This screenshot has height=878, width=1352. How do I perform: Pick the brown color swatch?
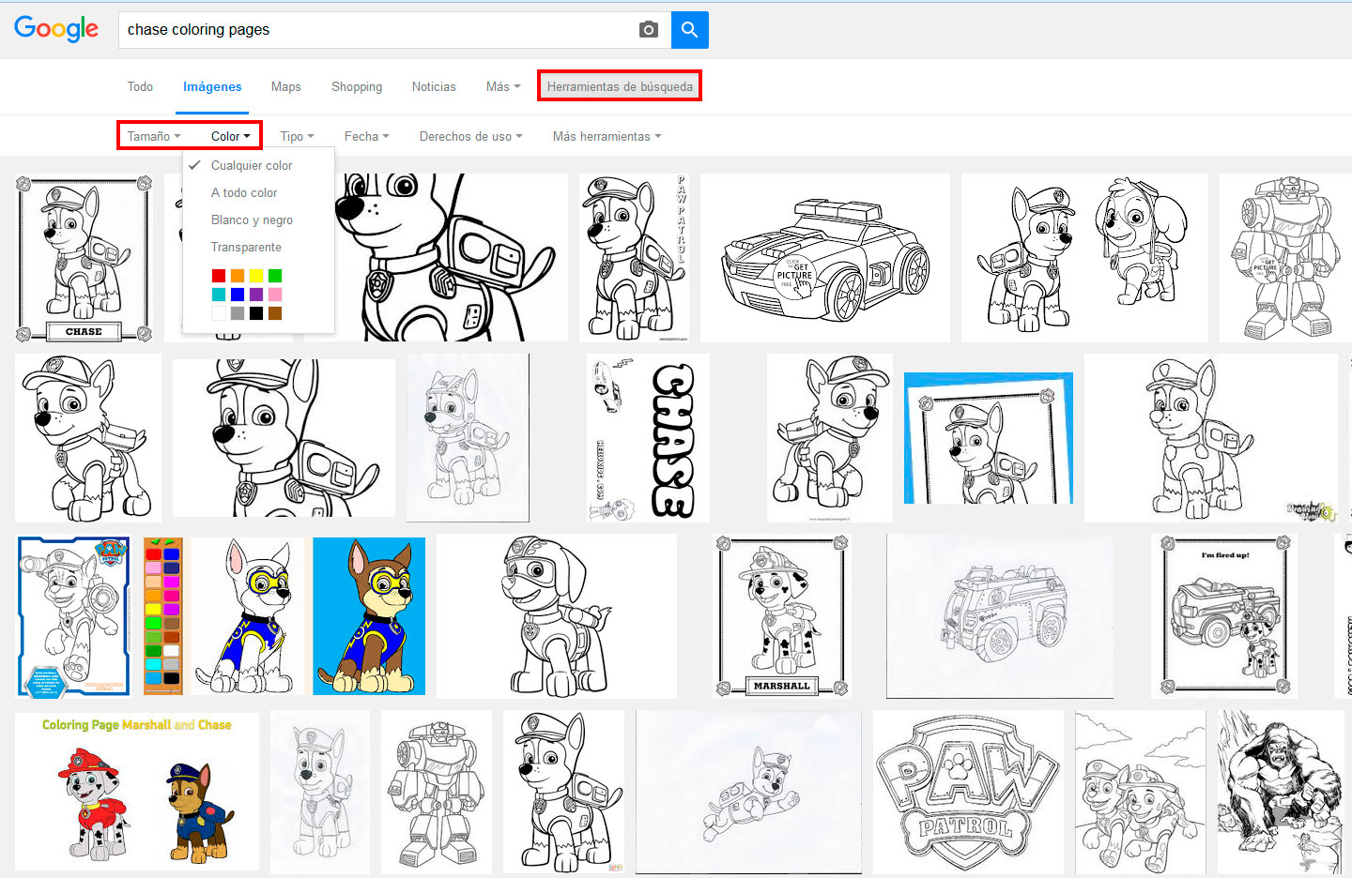point(275,313)
